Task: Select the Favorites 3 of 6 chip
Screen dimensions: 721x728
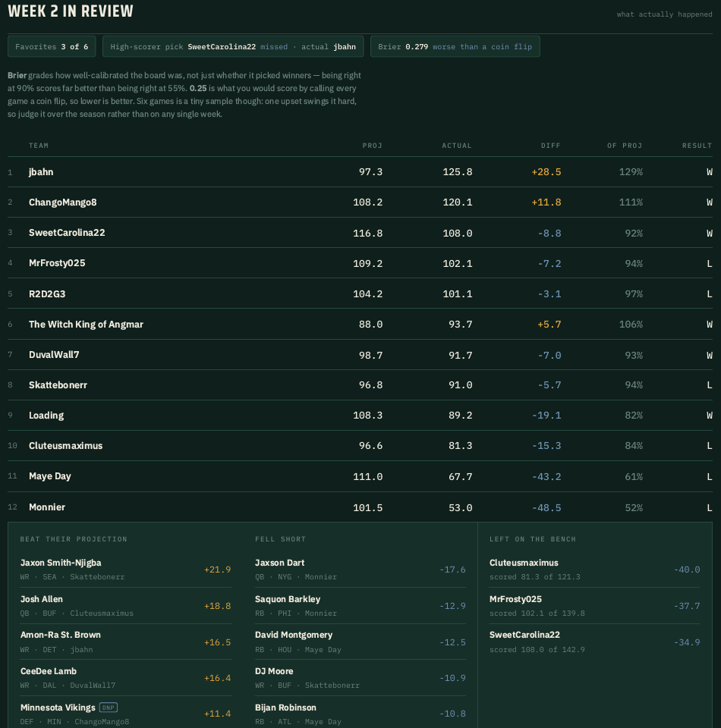Action: (x=52, y=46)
